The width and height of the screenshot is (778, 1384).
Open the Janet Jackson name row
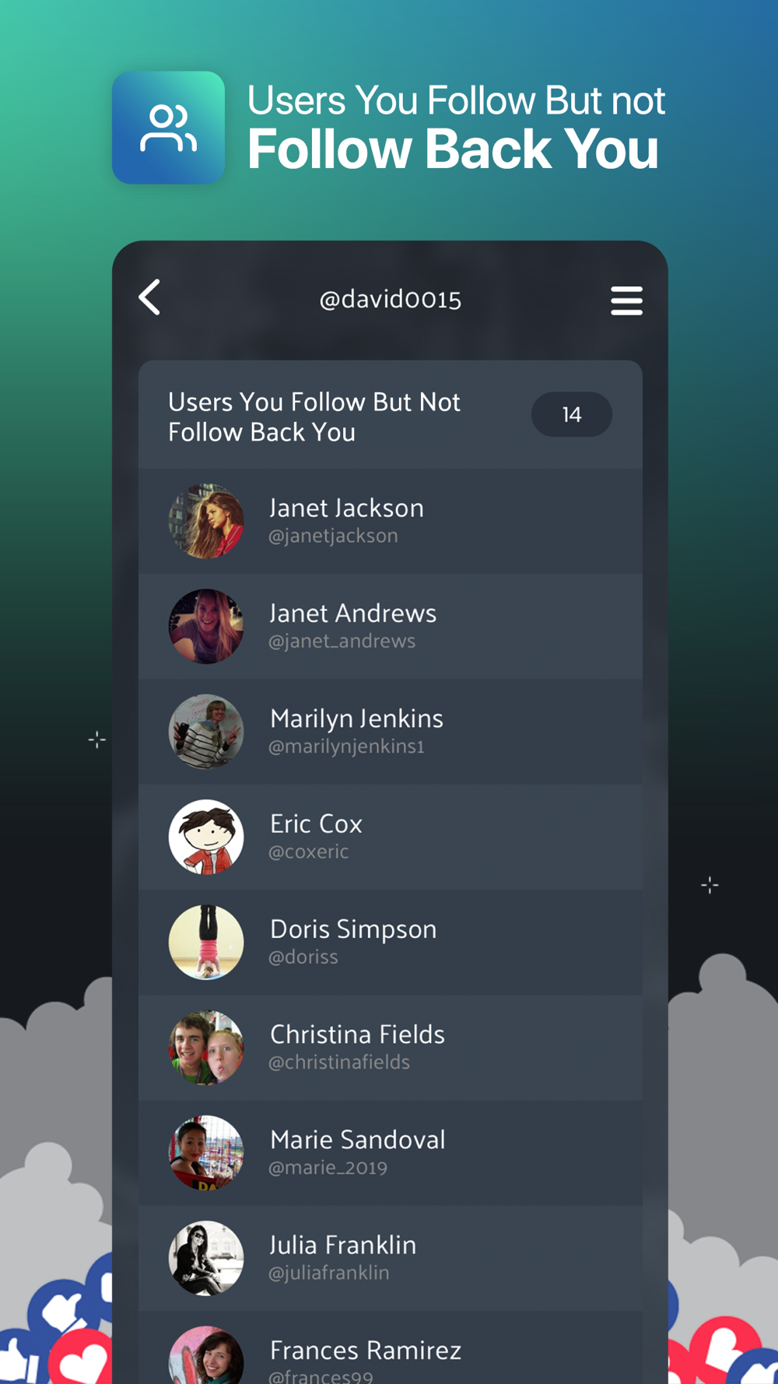pyautogui.click(x=391, y=521)
